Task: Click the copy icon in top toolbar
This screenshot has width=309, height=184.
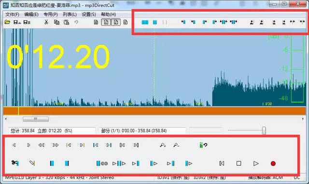Action: pyautogui.click(x=57, y=22)
